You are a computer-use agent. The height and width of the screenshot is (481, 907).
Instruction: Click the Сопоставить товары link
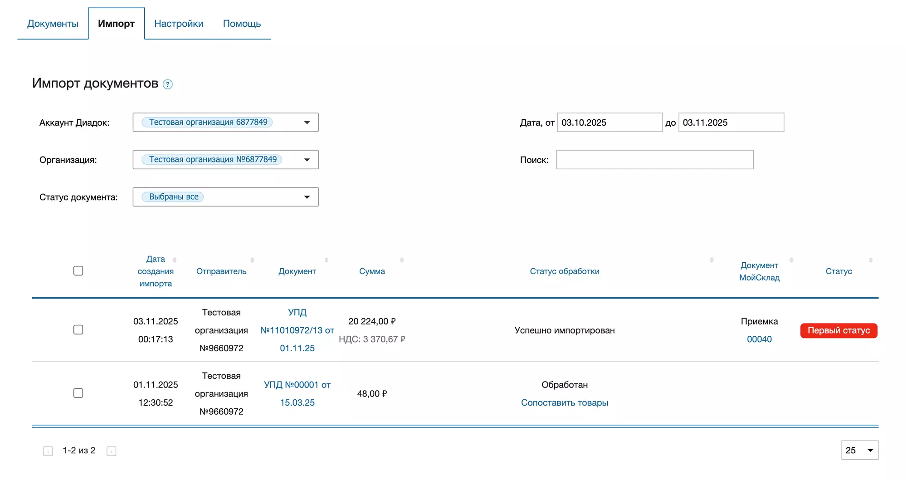[x=564, y=402]
